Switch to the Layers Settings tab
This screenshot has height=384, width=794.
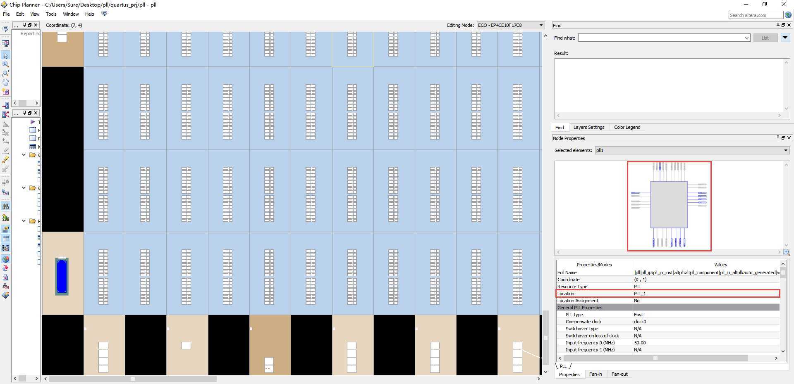[589, 127]
